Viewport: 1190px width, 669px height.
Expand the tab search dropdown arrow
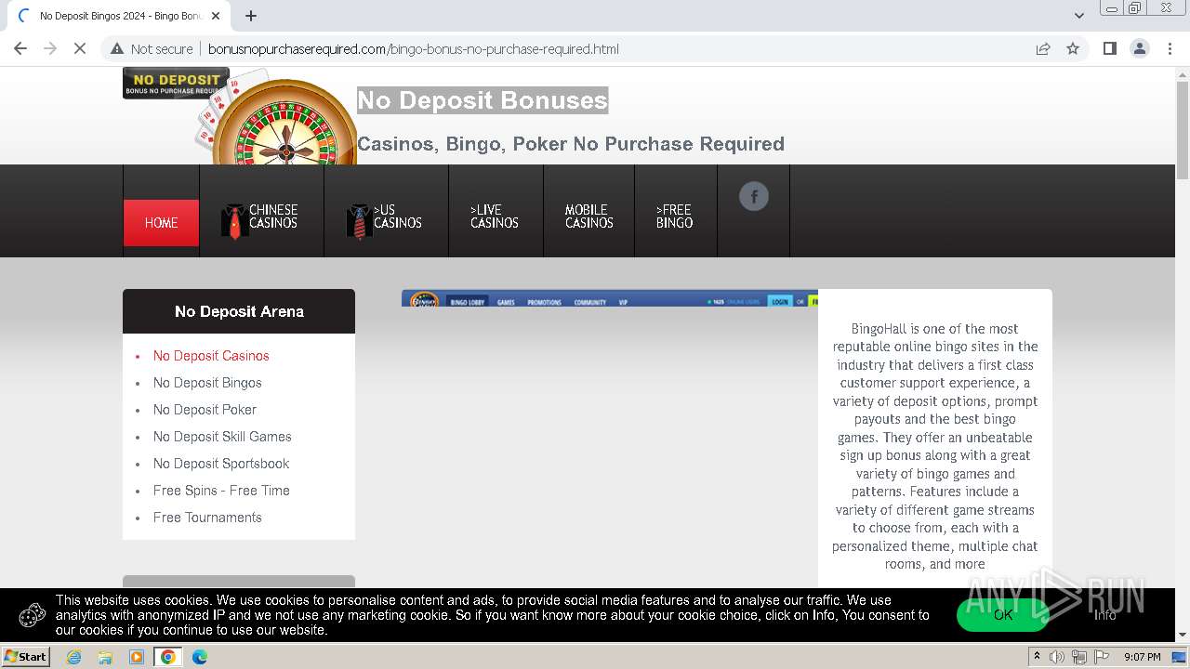pos(1078,16)
